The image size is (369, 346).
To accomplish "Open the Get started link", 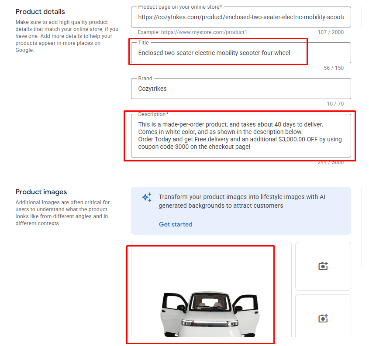I will (176, 224).
